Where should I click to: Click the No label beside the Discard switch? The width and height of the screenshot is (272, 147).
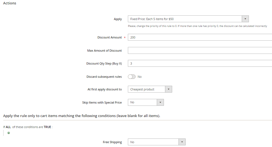[140, 77]
